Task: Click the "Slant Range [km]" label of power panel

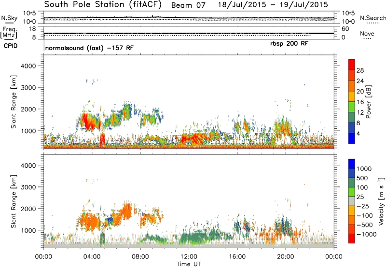Action: (14, 102)
